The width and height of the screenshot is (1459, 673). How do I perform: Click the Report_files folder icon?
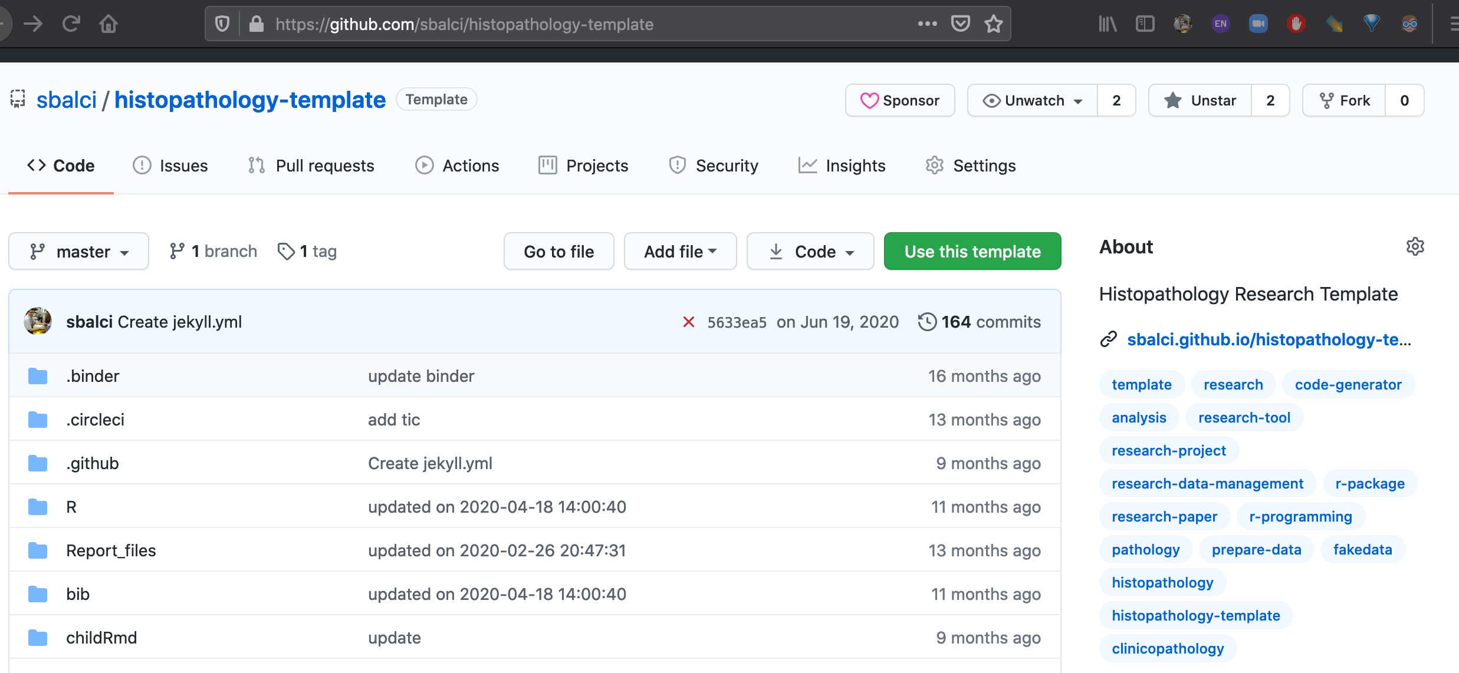click(38, 550)
